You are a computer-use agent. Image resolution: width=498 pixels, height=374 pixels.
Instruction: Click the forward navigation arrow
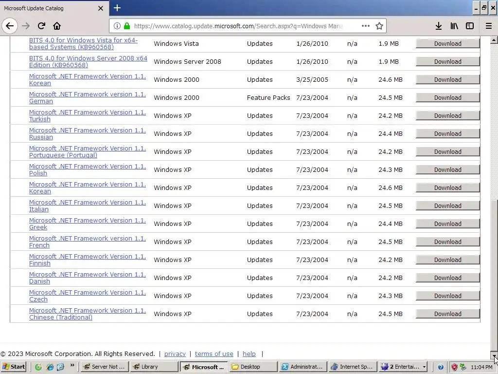pyautogui.click(x=26, y=26)
